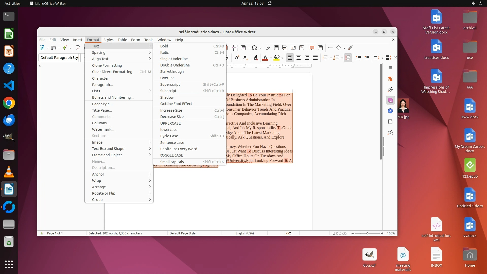The image size is (487, 274).
Task: Click the Show Draw Functions brush icon
Action: click(x=351, y=48)
